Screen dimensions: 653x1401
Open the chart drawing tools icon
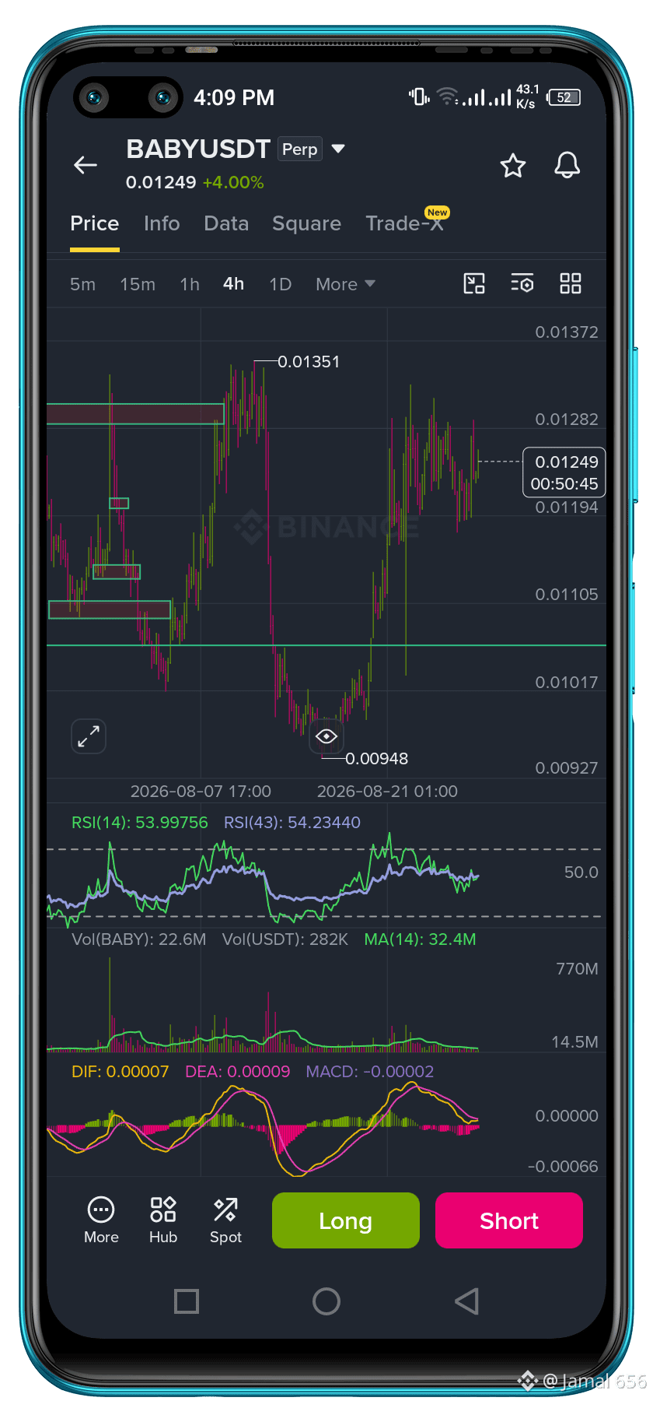[474, 283]
